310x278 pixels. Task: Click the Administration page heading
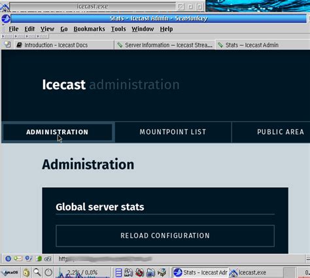point(88,164)
